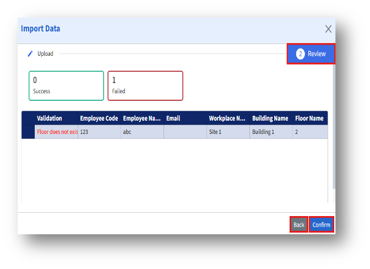Click the Import Data title
This screenshot has height=269, width=370.
click(x=41, y=29)
